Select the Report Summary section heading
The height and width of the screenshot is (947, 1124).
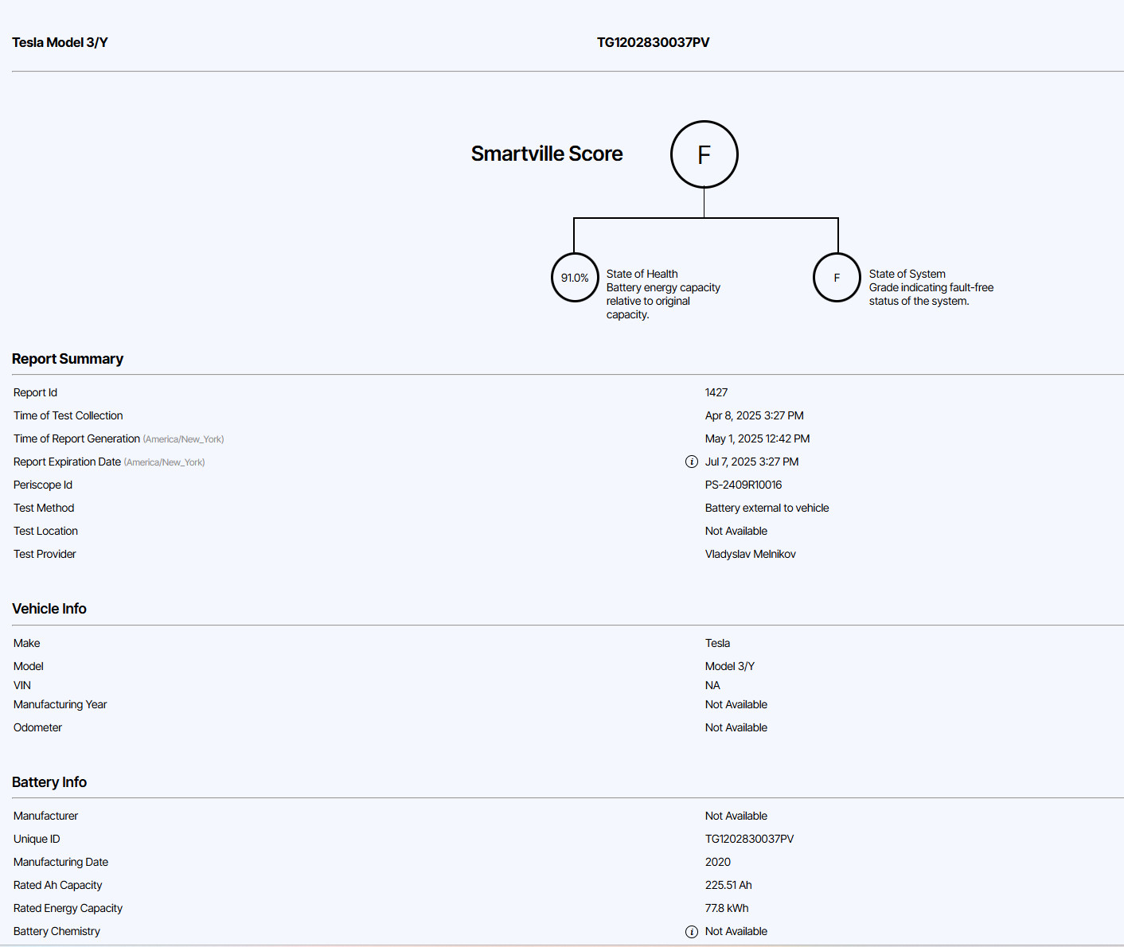tap(68, 359)
